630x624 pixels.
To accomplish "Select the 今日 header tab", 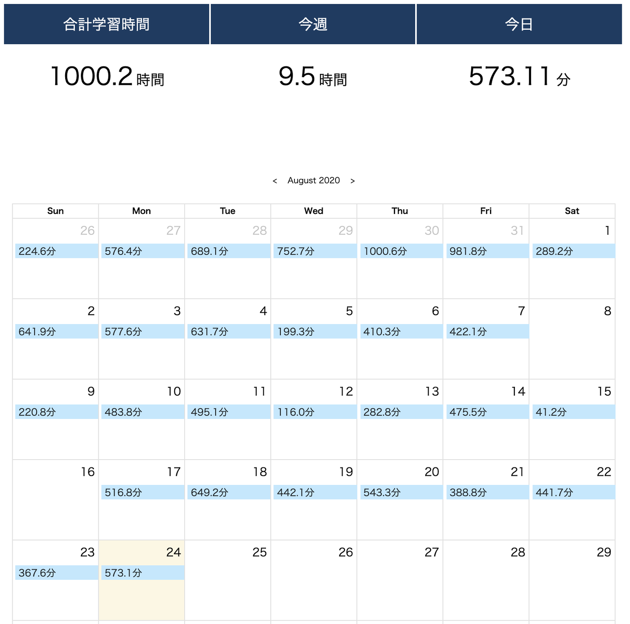I will [x=519, y=24].
